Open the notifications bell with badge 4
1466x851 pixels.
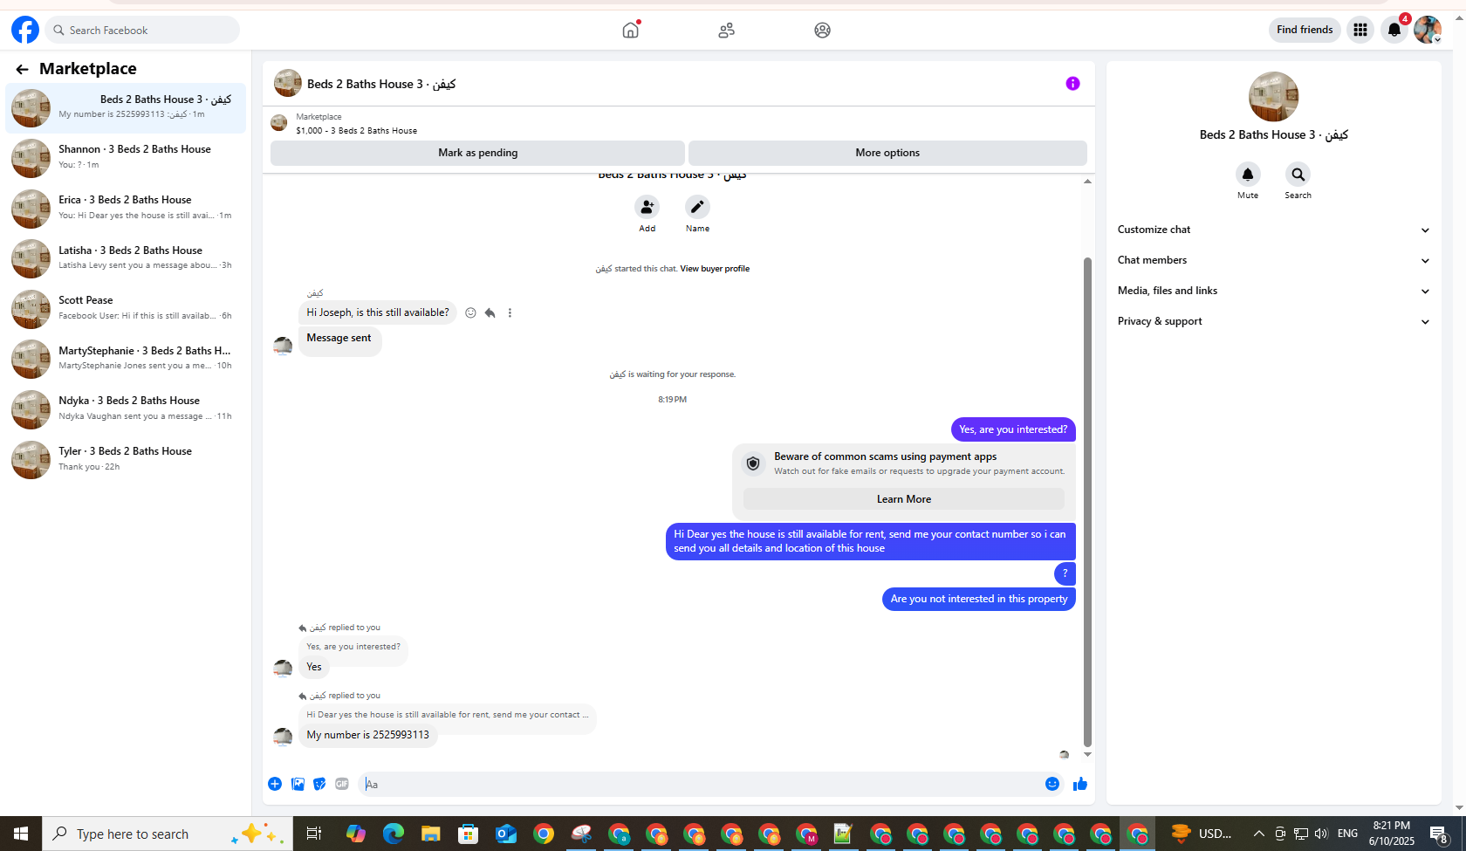tap(1394, 30)
